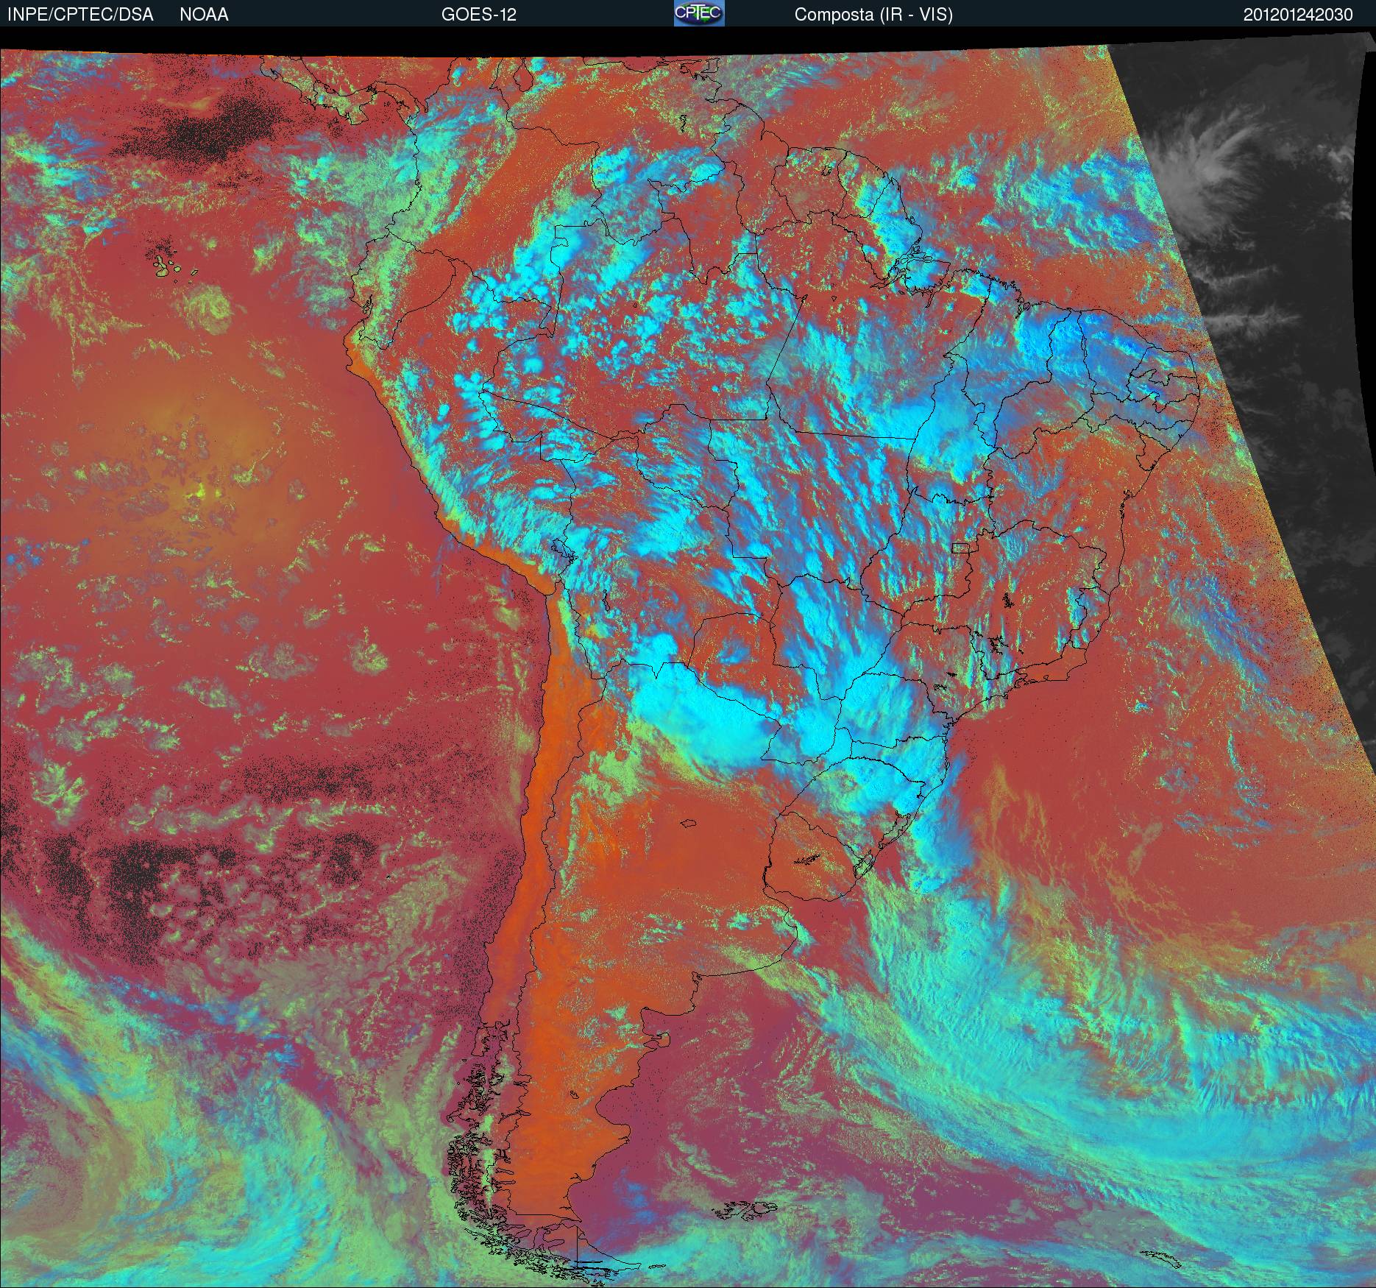Click the 201201242030 timestamp
This screenshot has width=1376, height=1288.
(x=1298, y=15)
